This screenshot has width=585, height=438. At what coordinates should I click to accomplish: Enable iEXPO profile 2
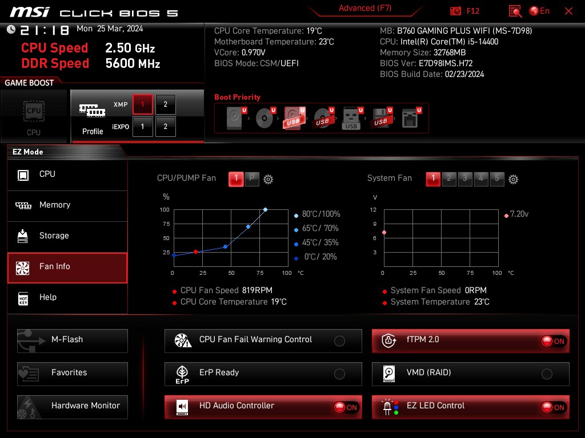click(x=165, y=127)
